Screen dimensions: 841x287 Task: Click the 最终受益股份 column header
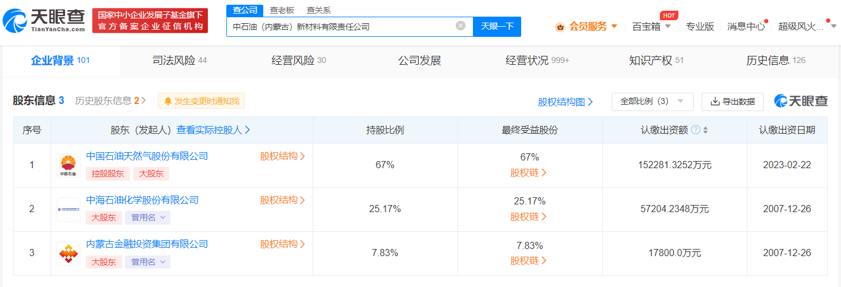click(x=530, y=130)
